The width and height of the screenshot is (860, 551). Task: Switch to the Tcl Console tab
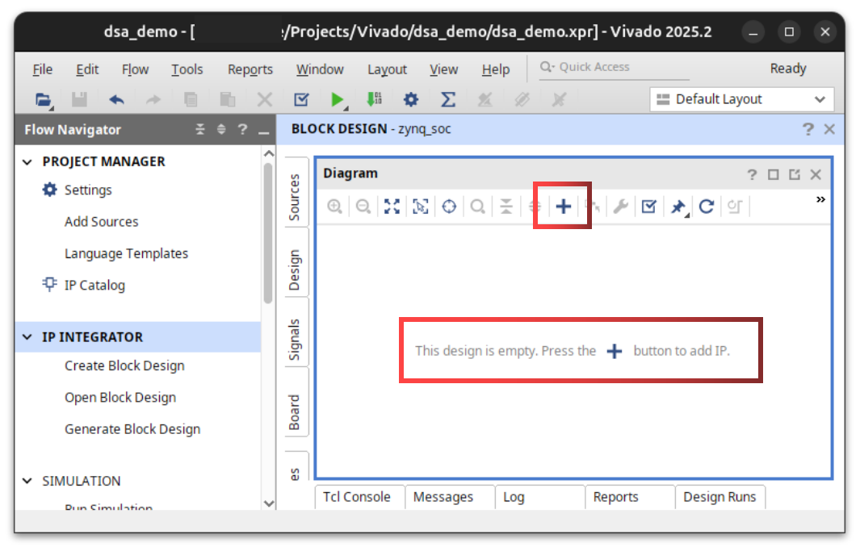click(x=356, y=497)
